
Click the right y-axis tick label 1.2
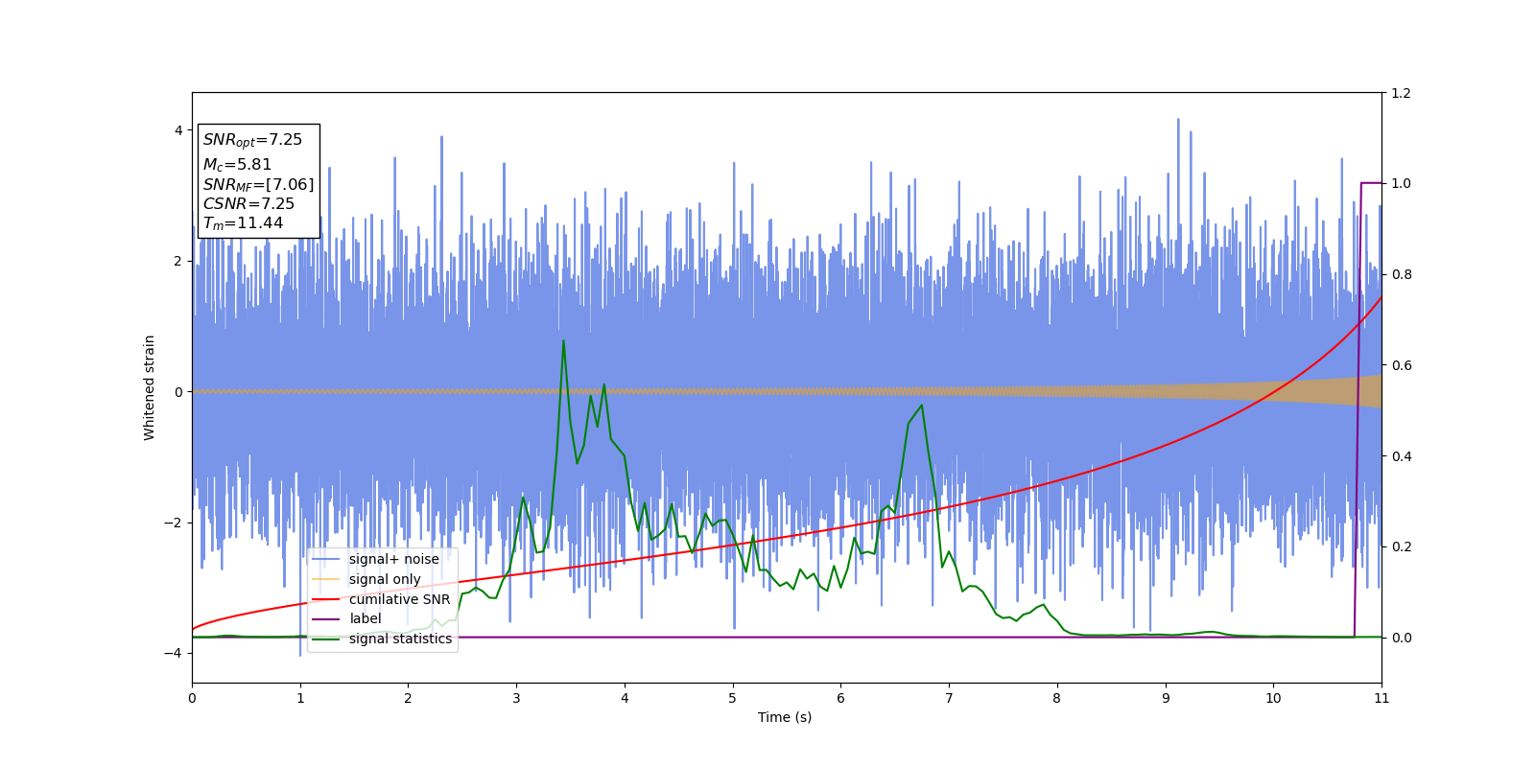point(1402,93)
